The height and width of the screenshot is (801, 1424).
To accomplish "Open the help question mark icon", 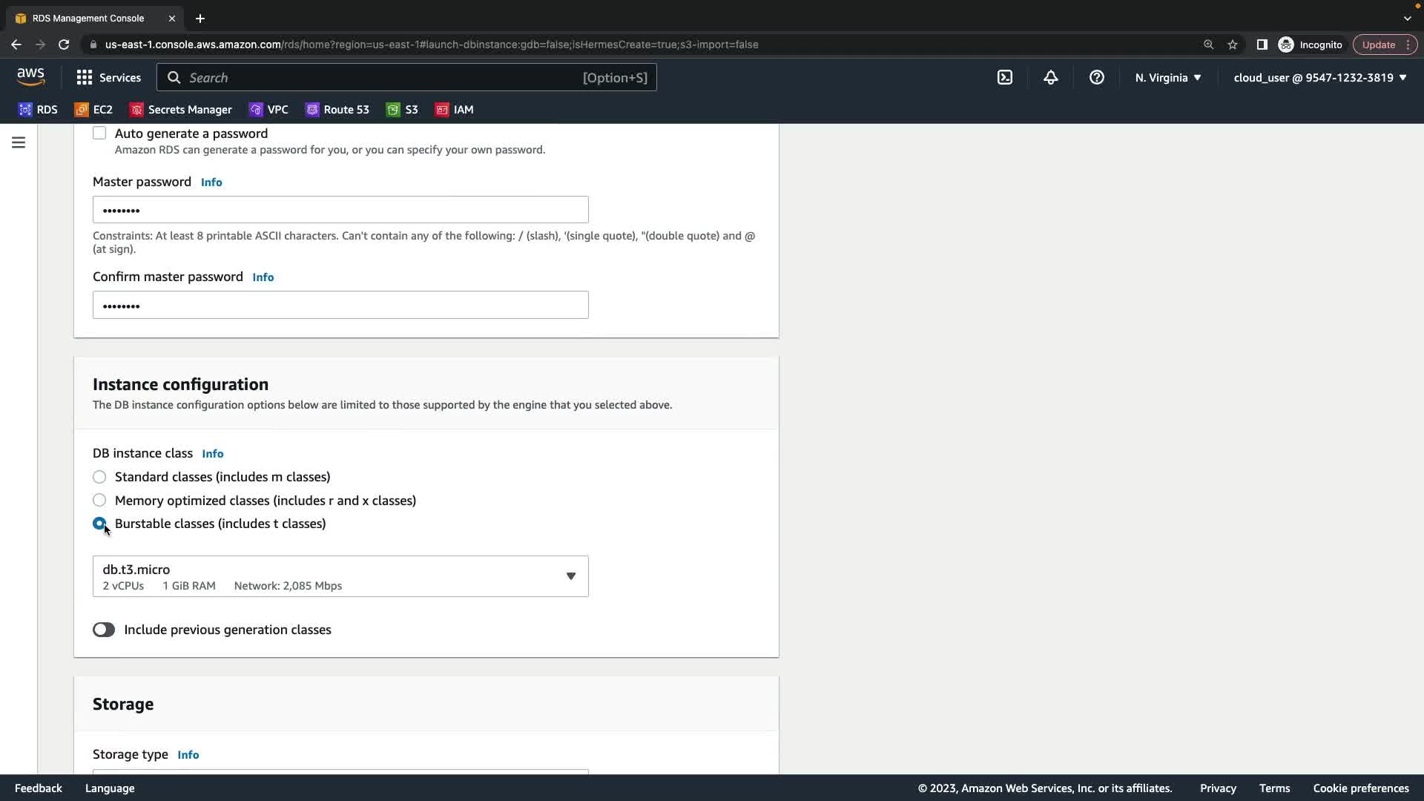I will click(x=1096, y=77).
